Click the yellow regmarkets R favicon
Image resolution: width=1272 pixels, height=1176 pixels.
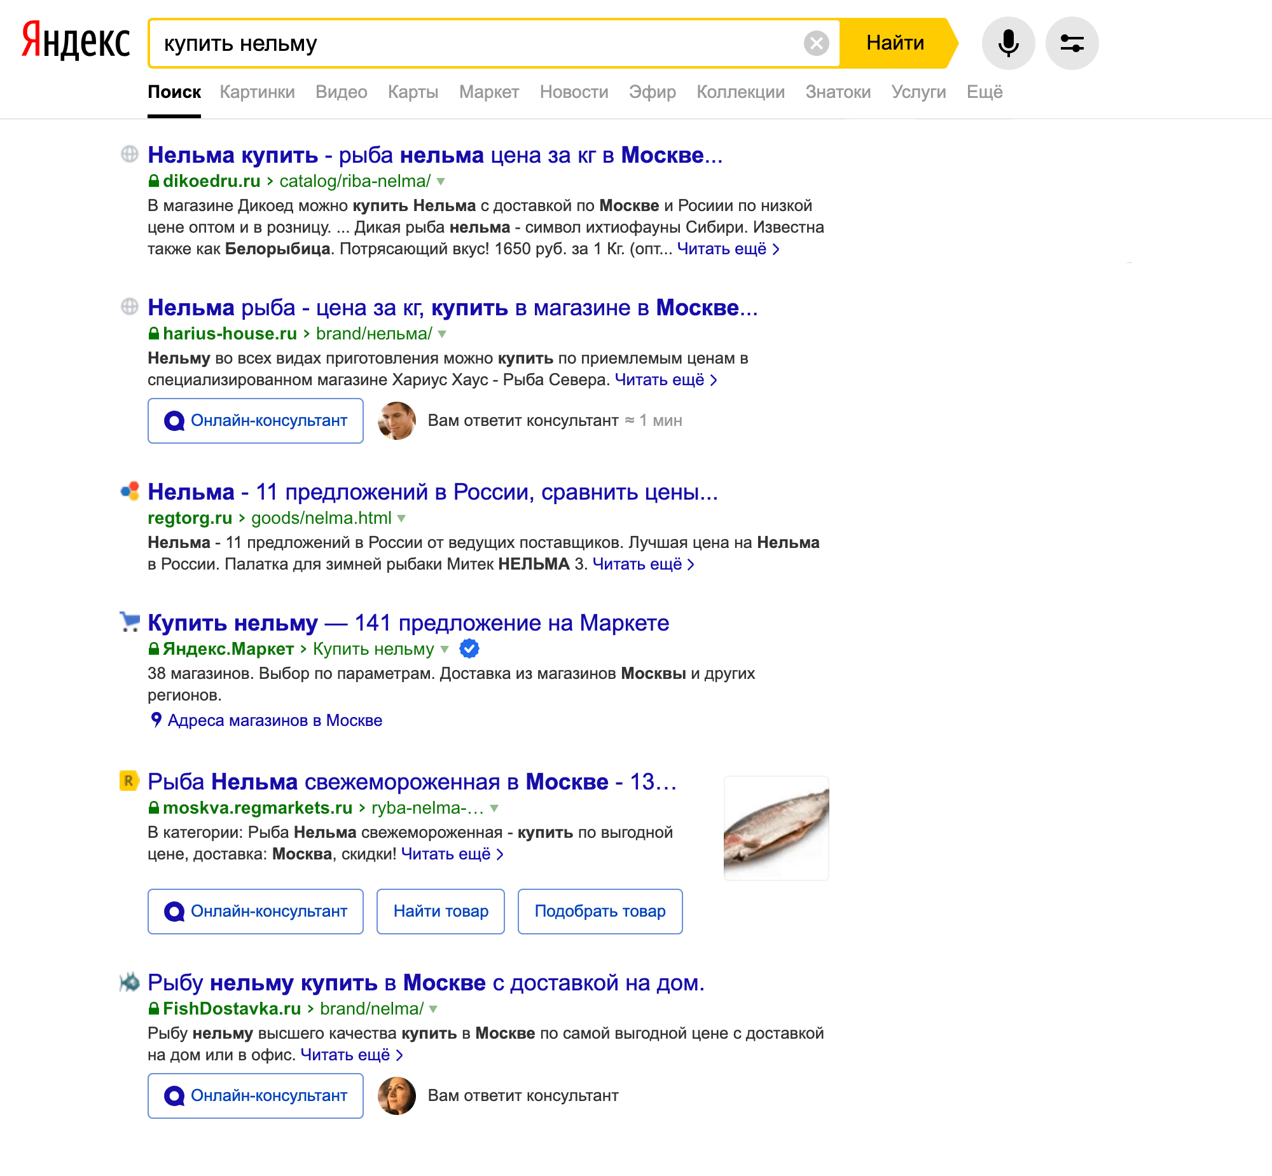click(x=129, y=781)
